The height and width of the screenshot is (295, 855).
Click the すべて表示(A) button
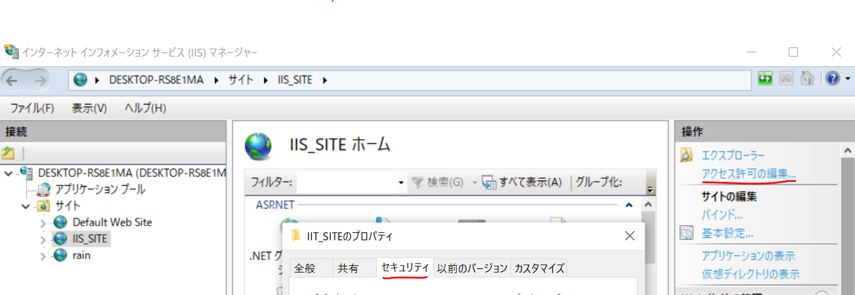click(x=522, y=182)
